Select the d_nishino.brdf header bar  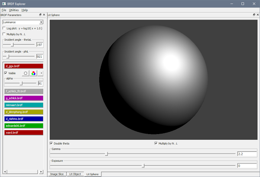(x=23, y=118)
